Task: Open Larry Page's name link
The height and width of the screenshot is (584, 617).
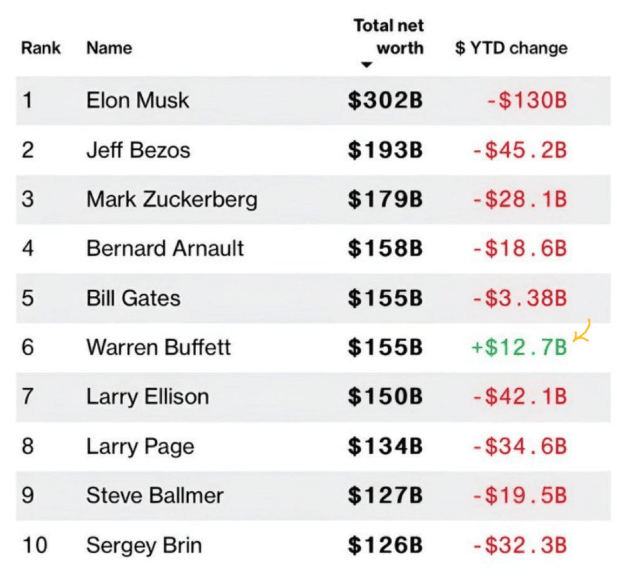Action: tap(140, 447)
